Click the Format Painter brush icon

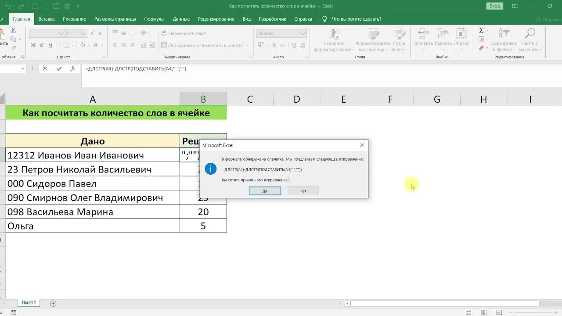13,47
